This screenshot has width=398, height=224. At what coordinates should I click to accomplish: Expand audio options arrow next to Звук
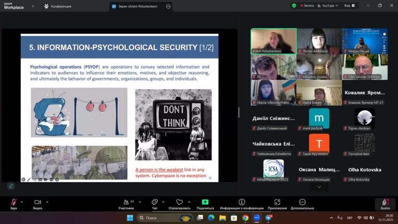click(x=22, y=202)
